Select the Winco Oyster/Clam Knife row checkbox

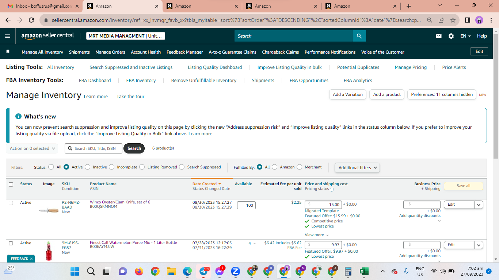coord(11,203)
